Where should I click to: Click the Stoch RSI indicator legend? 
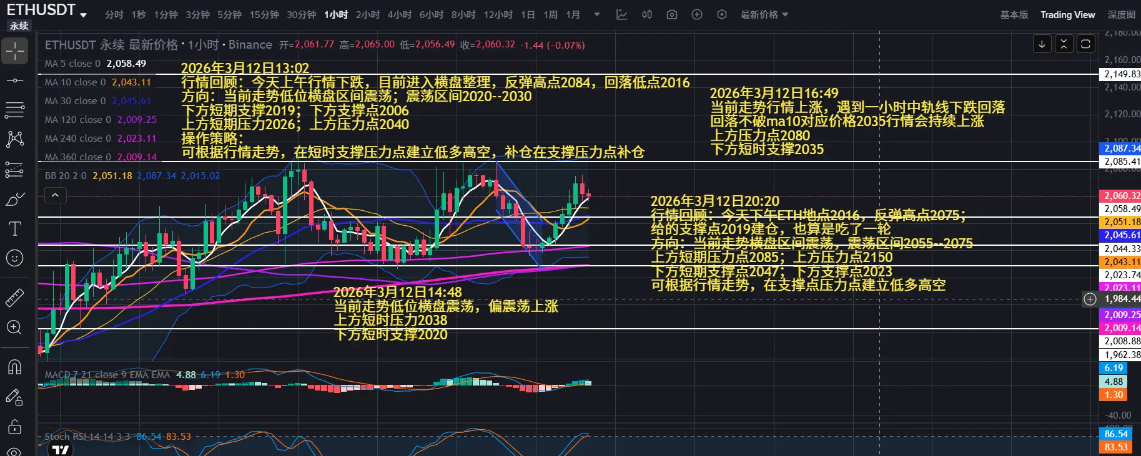[118, 437]
